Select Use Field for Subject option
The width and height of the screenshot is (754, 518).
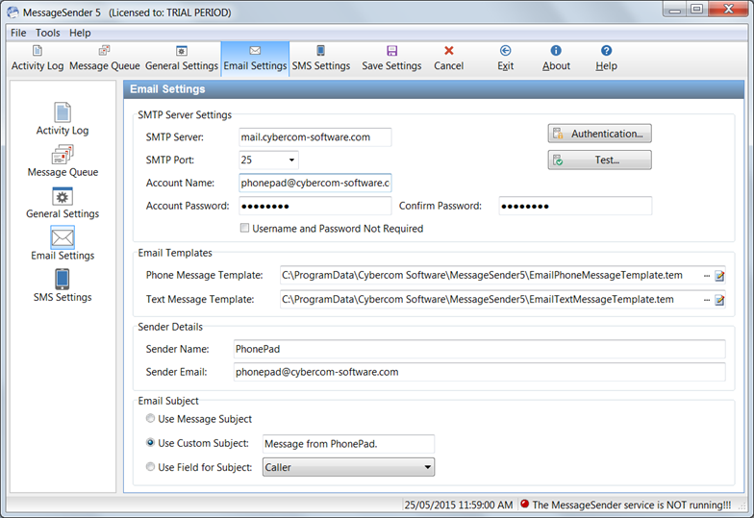150,467
